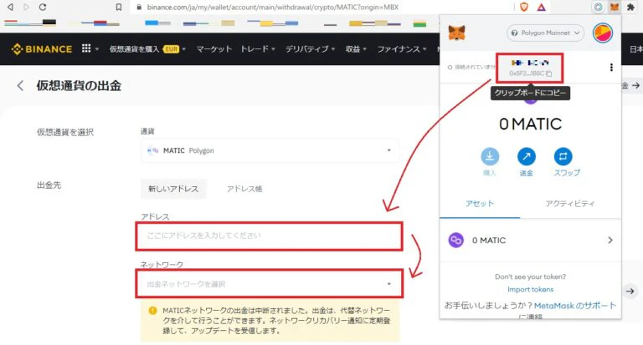Click the Brave Rewards triangle icon
643x345 pixels.
542,7
